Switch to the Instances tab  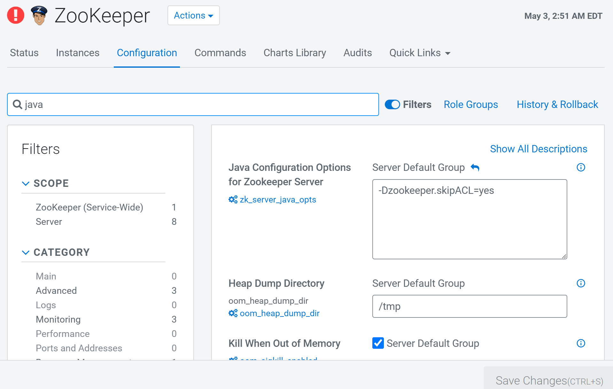coord(77,53)
